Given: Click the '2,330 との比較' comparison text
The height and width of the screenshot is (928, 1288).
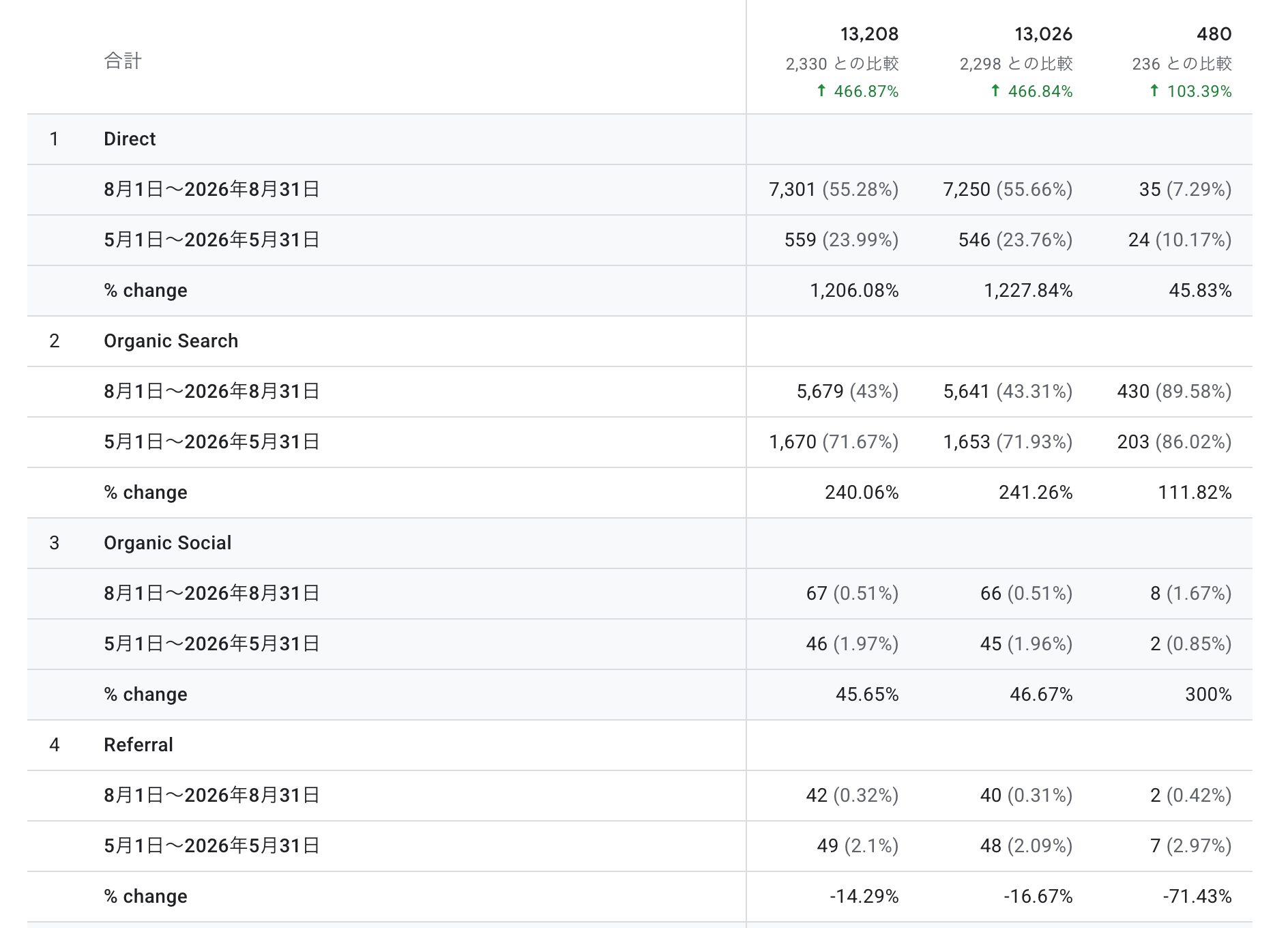Looking at the screenshot, I should coord(842,64).
